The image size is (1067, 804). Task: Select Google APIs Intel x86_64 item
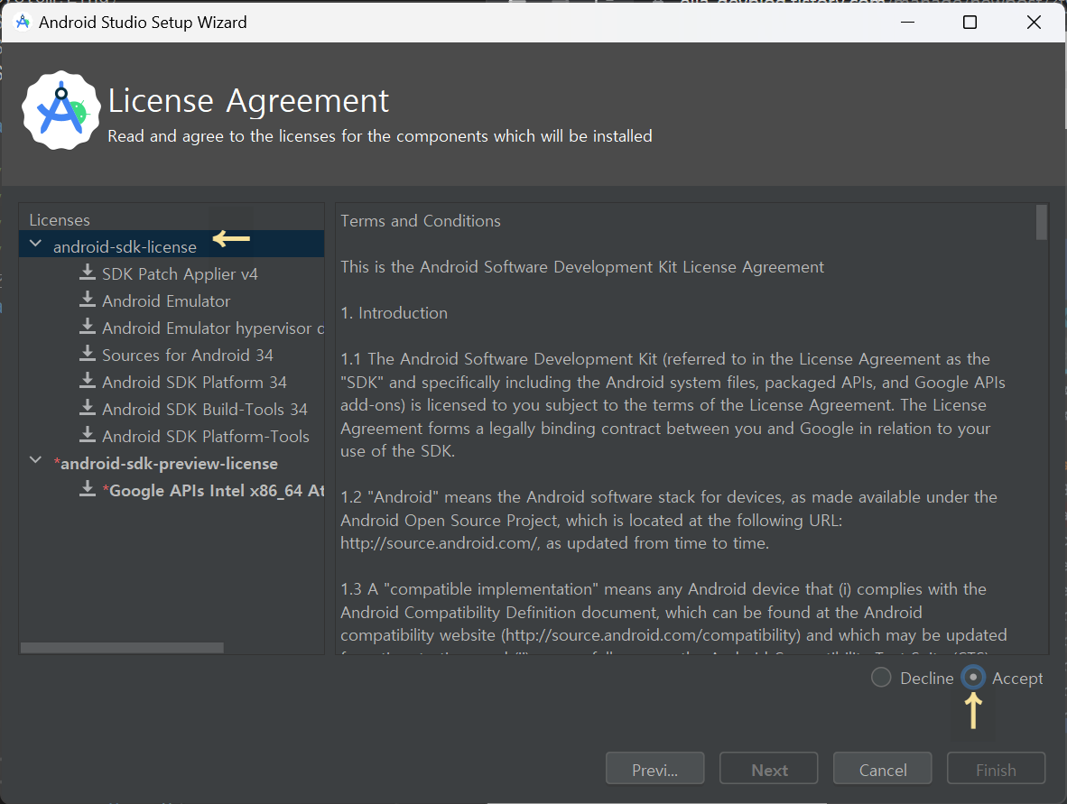coord(213,491)
